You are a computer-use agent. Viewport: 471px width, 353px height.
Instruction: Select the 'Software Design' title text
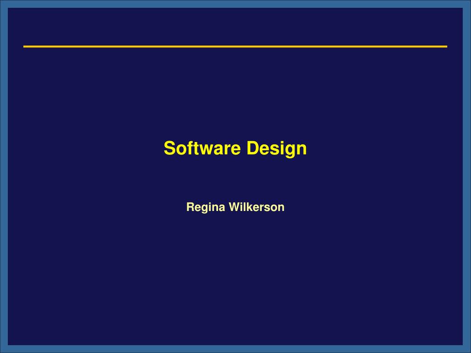(x=235, y=148)
